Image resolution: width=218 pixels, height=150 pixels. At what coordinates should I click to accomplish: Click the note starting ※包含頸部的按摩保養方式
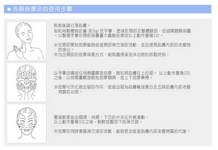tap(111, 54)
